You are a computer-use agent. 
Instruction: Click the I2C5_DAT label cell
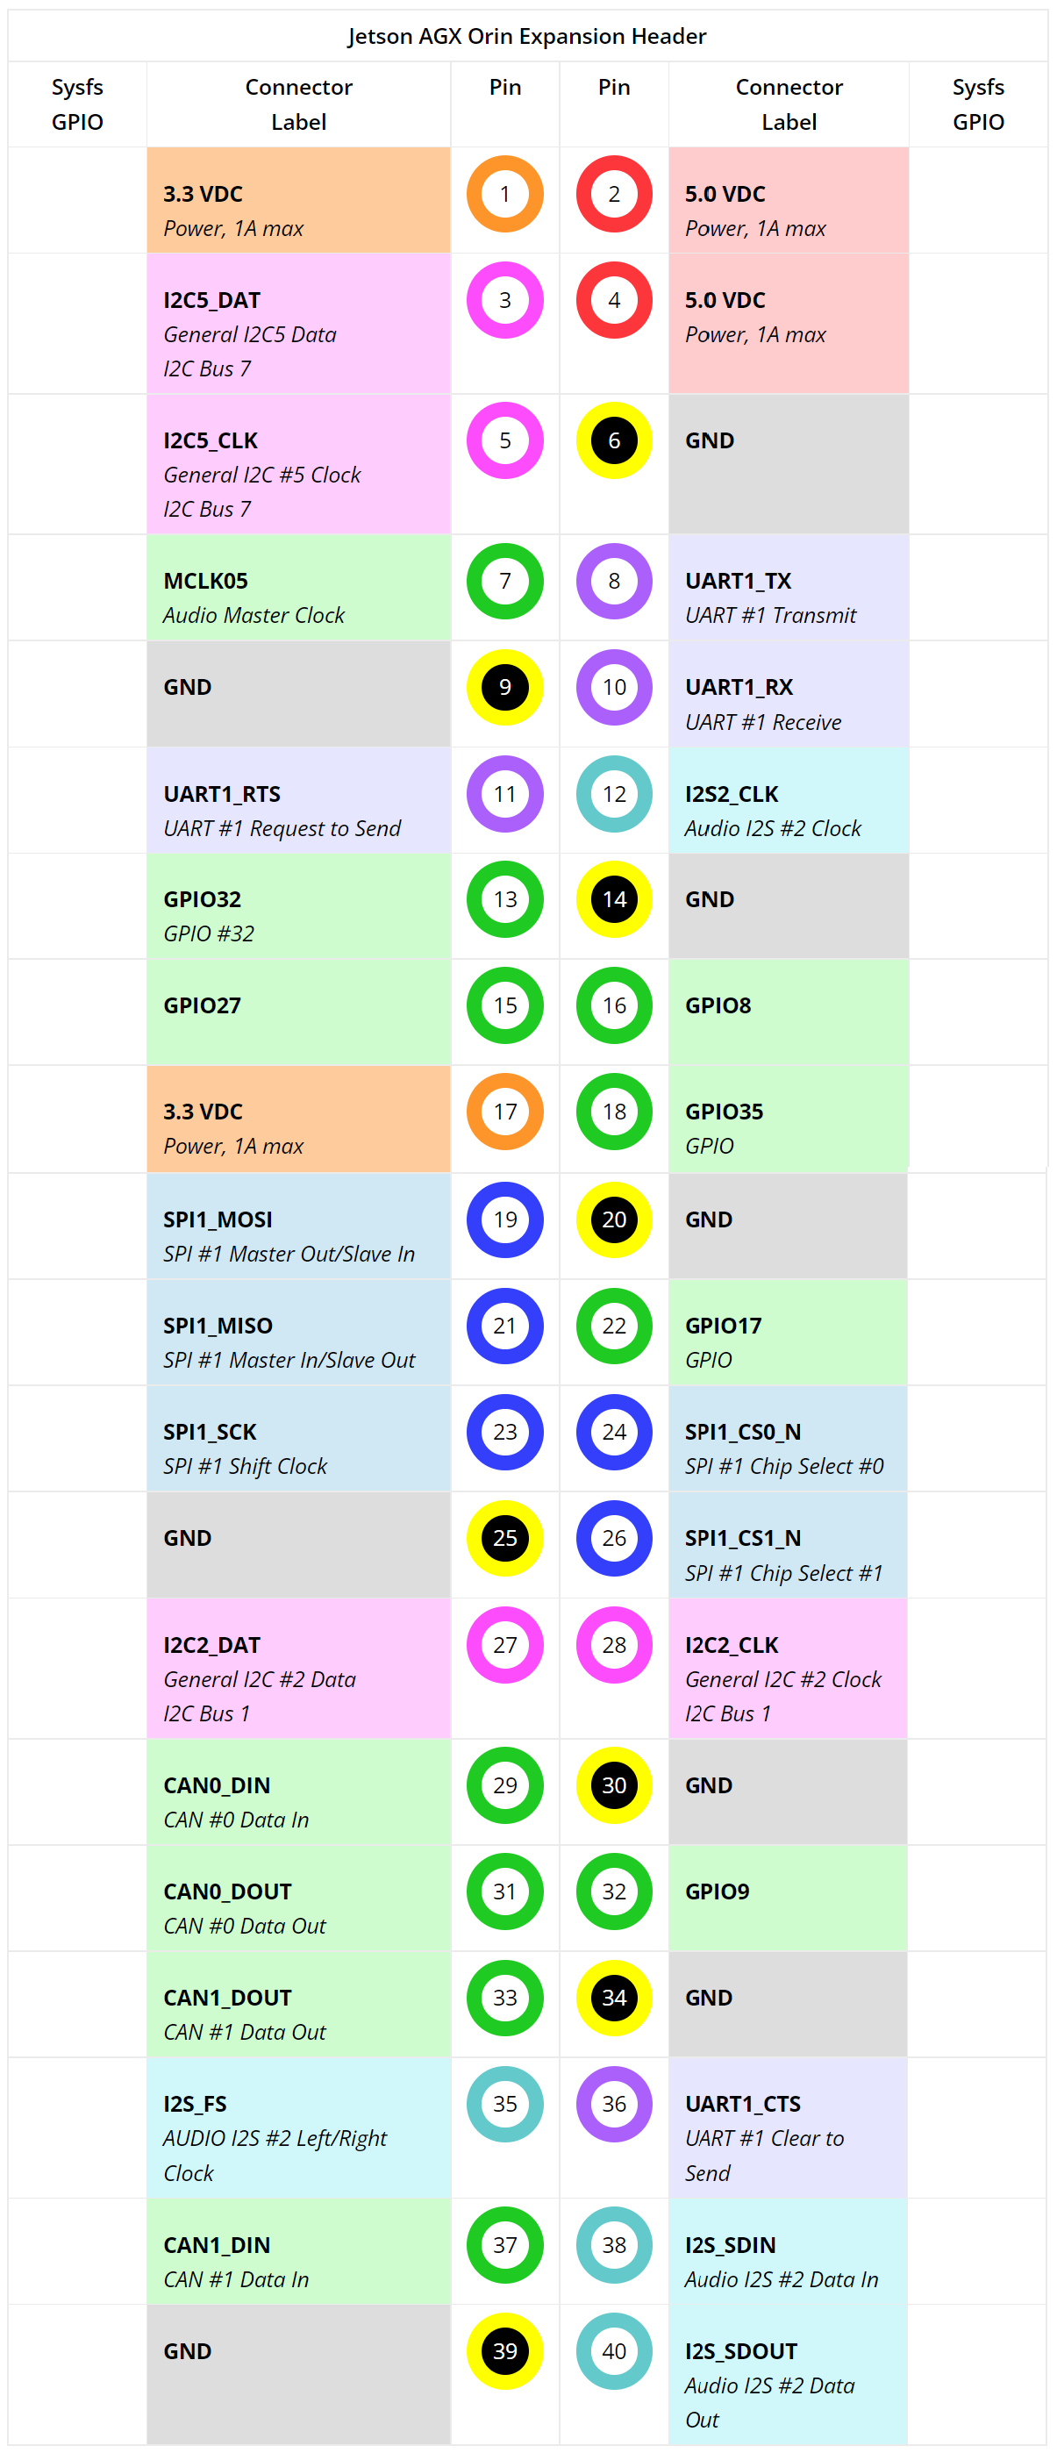[x=298, y=324]
